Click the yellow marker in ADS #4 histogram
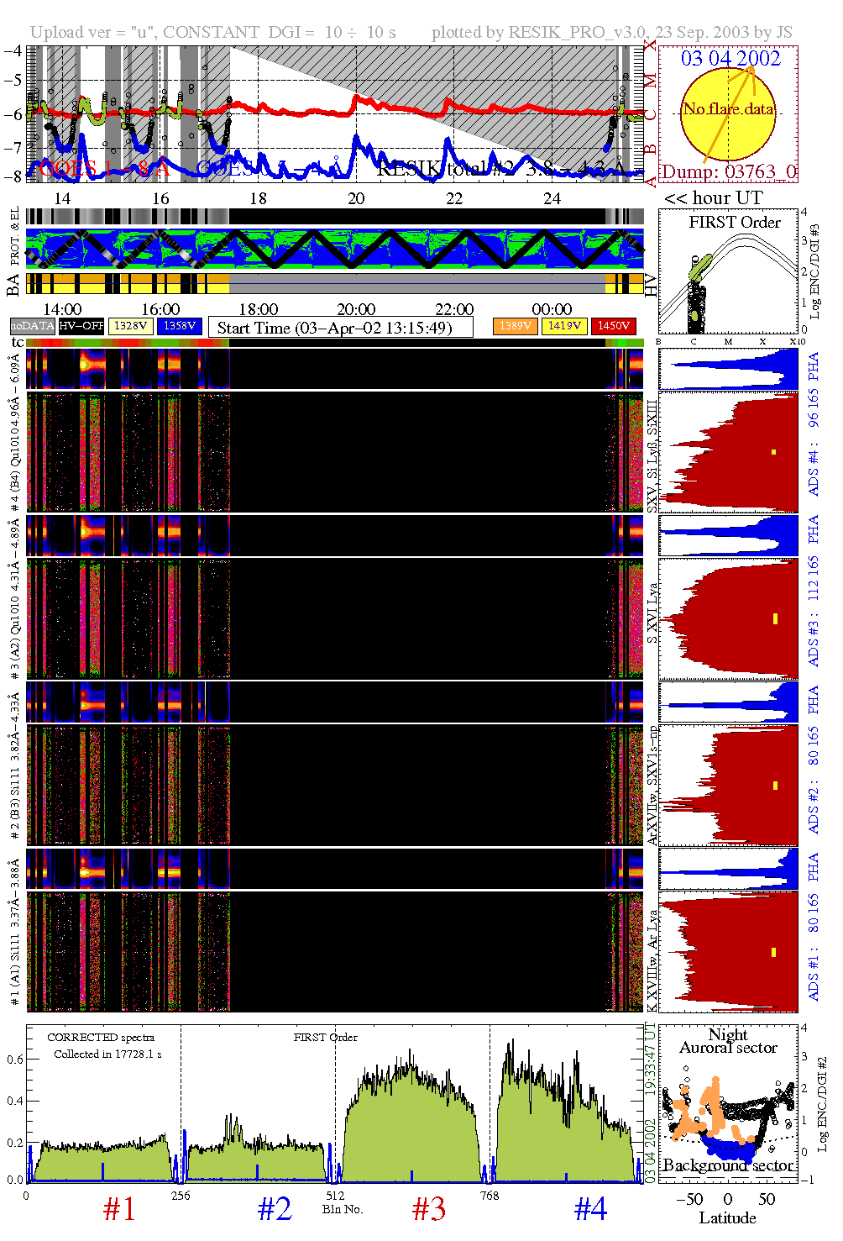The height and width of the screenshot is (1241, 843). pyautogui.click(x=773, y=452)
